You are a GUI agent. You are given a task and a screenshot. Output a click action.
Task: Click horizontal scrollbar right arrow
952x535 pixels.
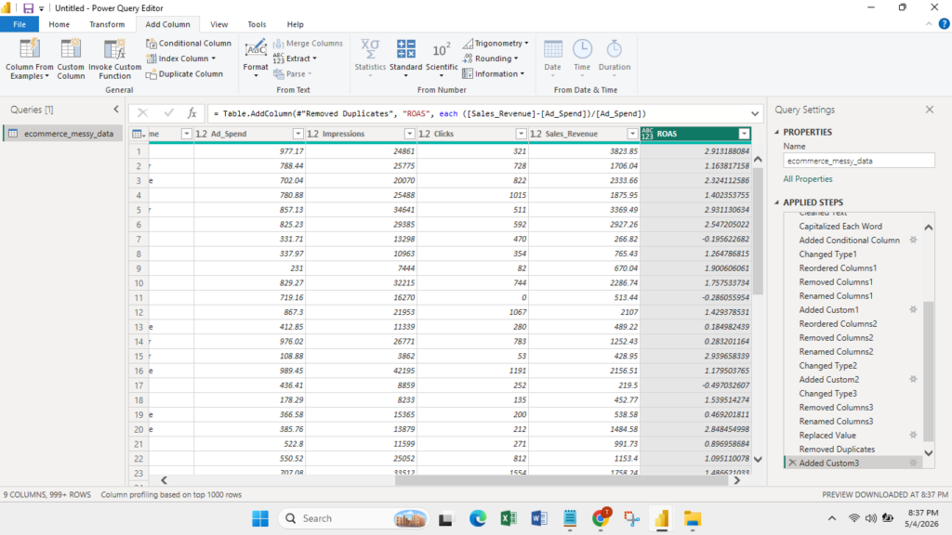736,480
